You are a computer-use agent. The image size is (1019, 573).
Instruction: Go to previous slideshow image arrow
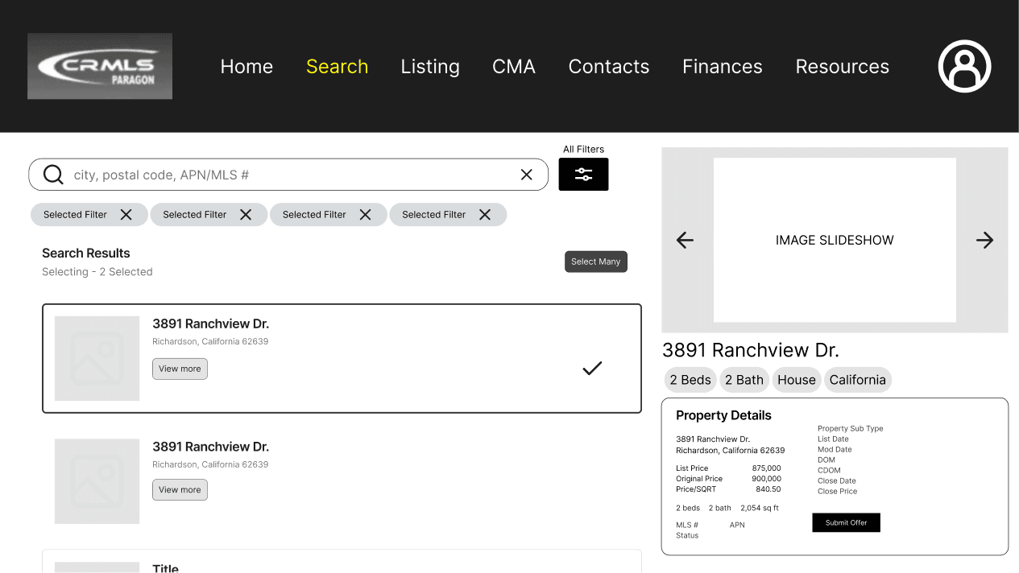coord(685,240)
